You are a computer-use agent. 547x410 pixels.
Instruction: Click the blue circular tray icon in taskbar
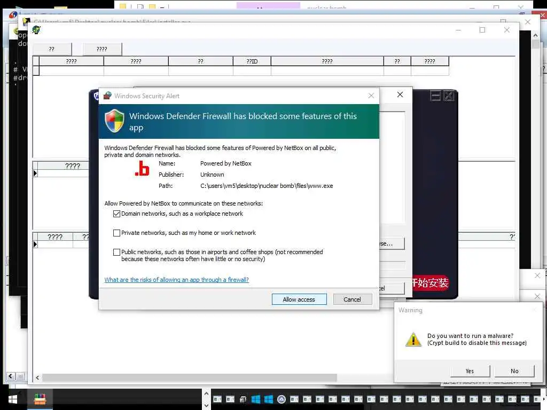click(281, 399)
